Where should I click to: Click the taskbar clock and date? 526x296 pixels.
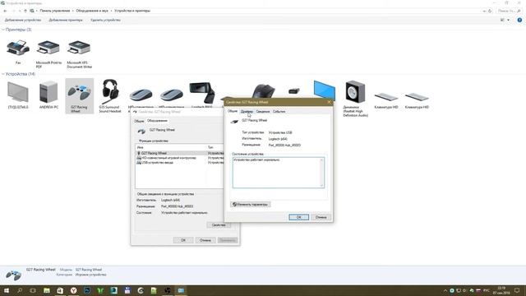[x=502, y=290]
